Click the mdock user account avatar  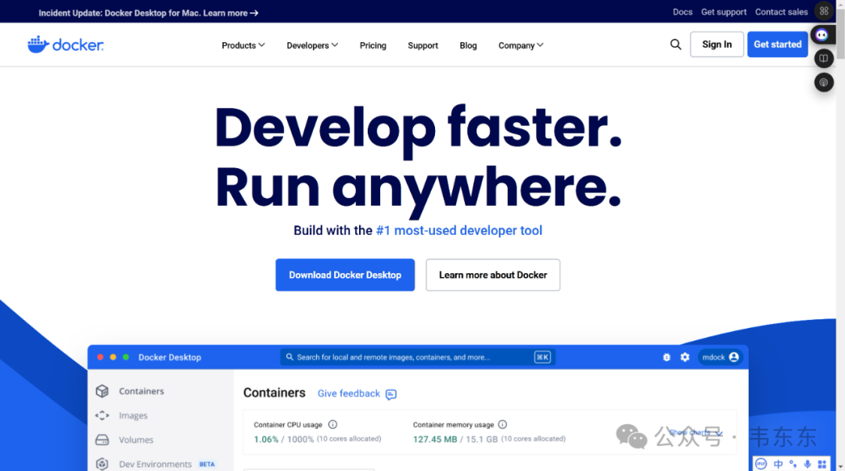(x=733, y=358)
